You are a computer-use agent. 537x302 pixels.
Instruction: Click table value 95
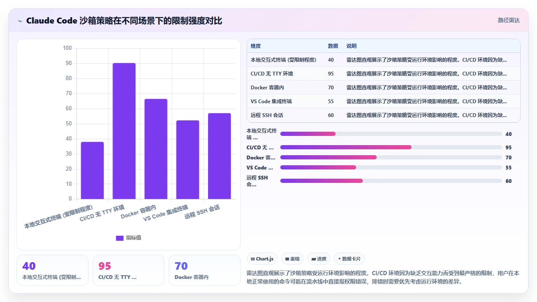(331, 74)
